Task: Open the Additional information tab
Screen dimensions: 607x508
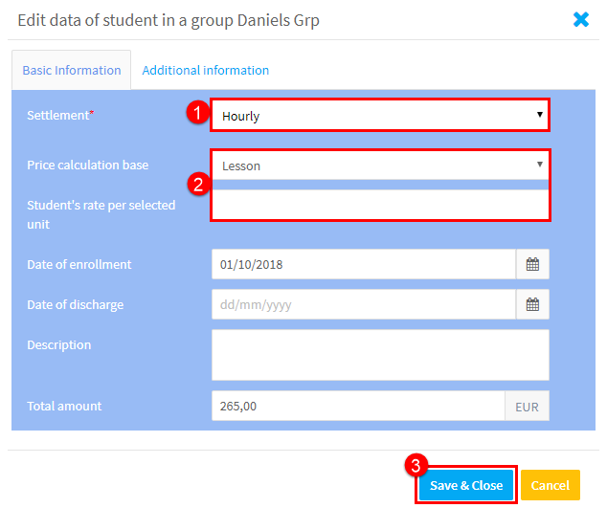Action: click(205, 70)
